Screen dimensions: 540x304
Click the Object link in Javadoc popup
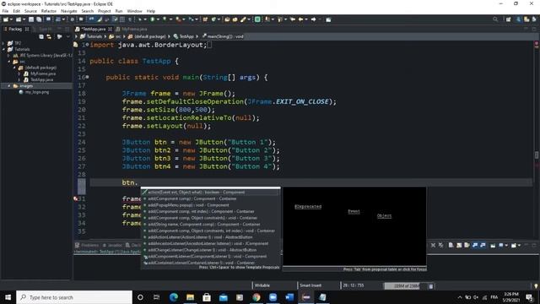[384, 216]
